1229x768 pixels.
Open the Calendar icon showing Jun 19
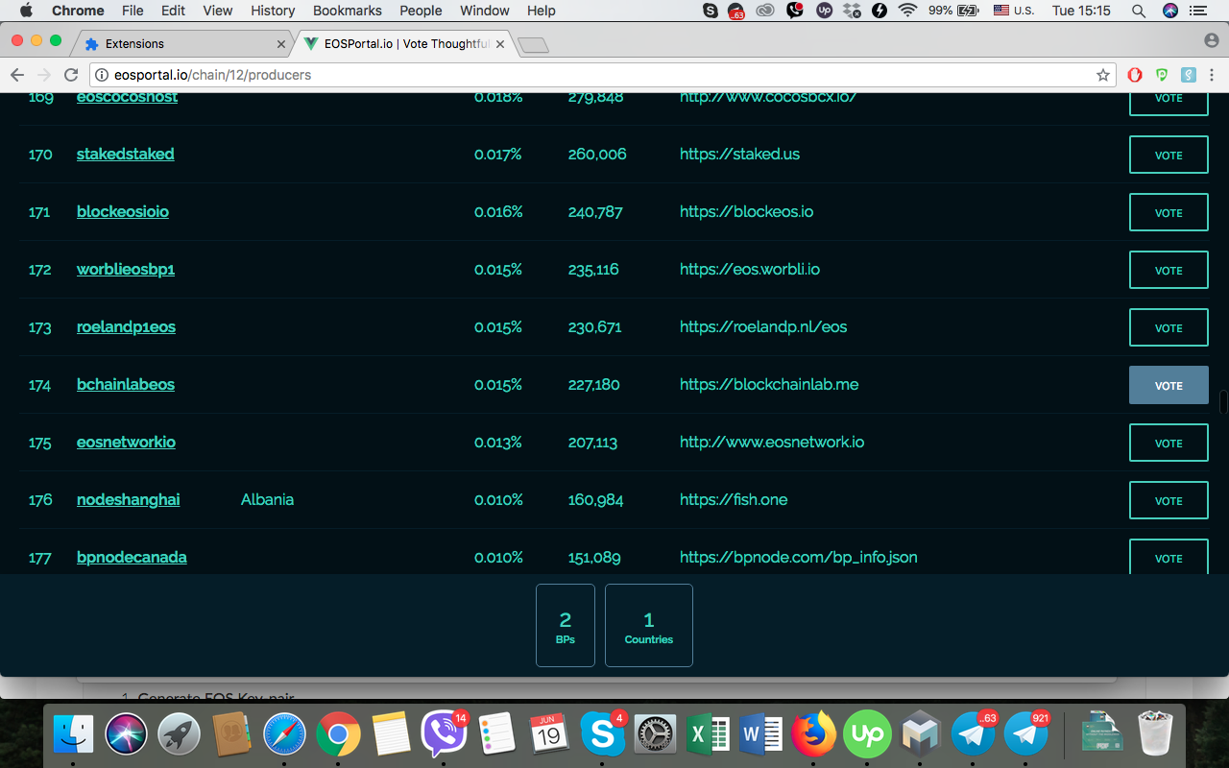pos(549,735)
